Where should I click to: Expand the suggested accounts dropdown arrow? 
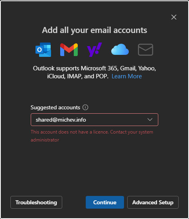click(x=150, y=120)
